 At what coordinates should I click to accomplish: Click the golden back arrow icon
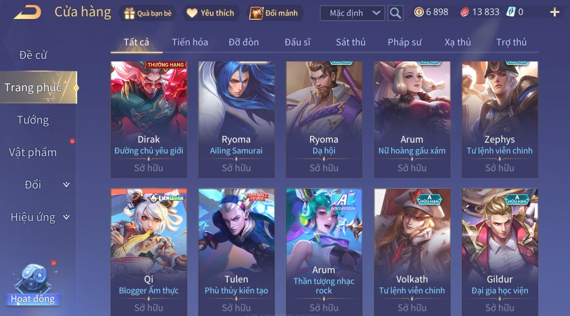(28, 12)
